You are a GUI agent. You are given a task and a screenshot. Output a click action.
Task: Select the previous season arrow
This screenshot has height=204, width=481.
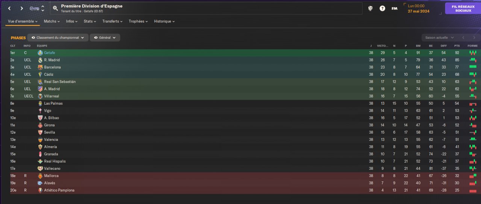tap(463, 38)
